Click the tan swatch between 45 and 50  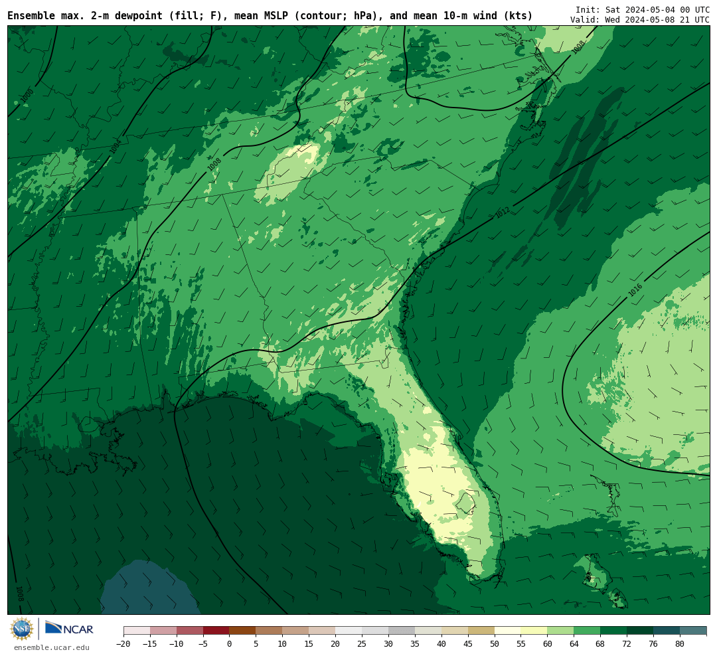pyautogui.click(x=481, y=631)
